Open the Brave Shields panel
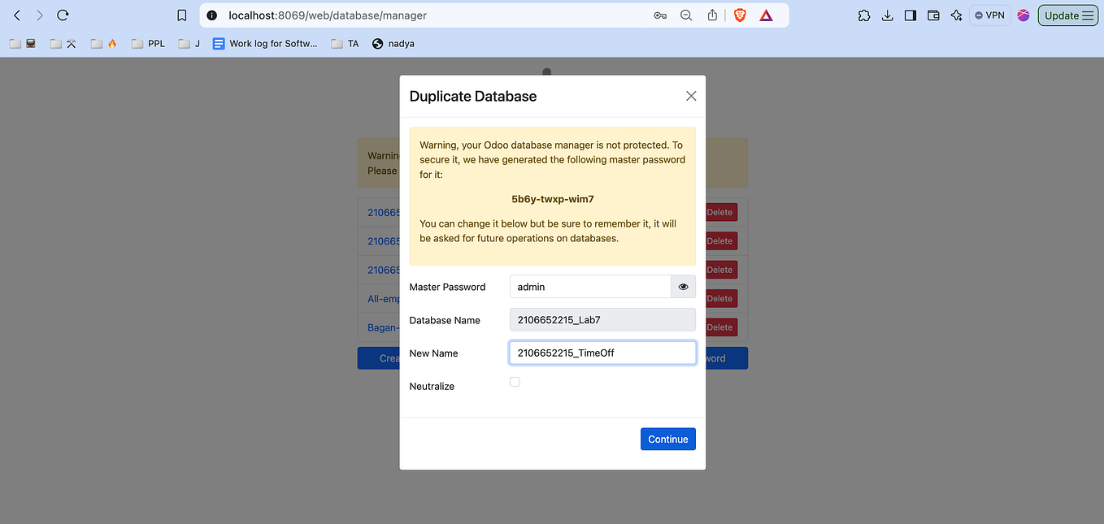1104x524 pixels. (x=740, y=15)
